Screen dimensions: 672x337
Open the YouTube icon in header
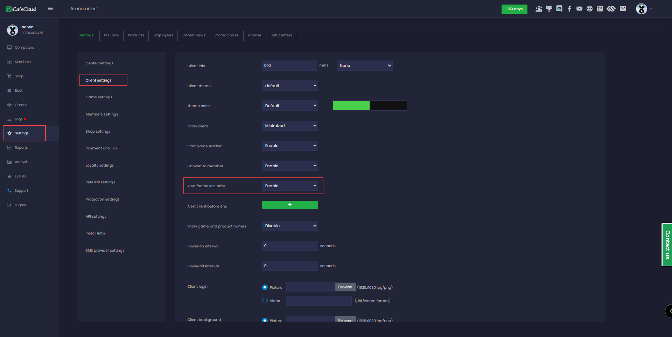[580, 9]
